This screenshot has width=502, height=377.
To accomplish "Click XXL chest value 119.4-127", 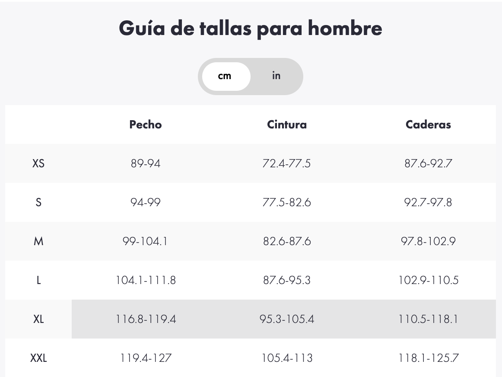I will 146,358.
